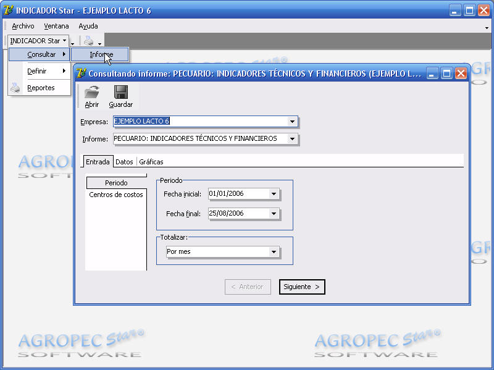This screenshot has height=370, width=494.
Task: Minimize the Consultando informe window
Action: click(432, 74)
